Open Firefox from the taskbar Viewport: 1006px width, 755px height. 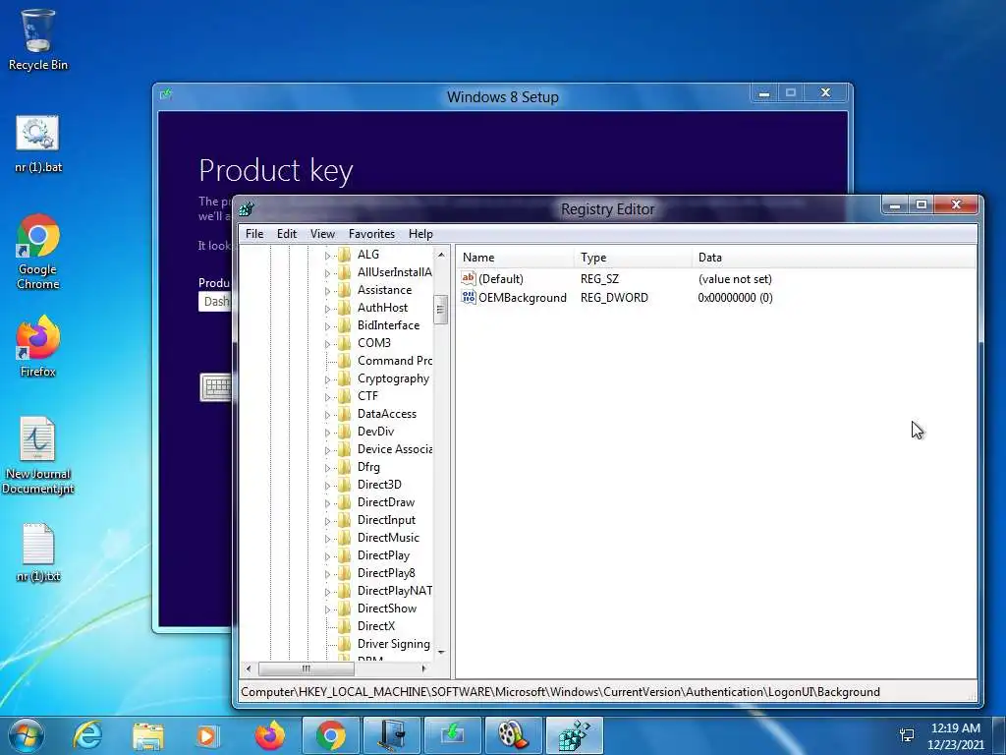[269, 735]
